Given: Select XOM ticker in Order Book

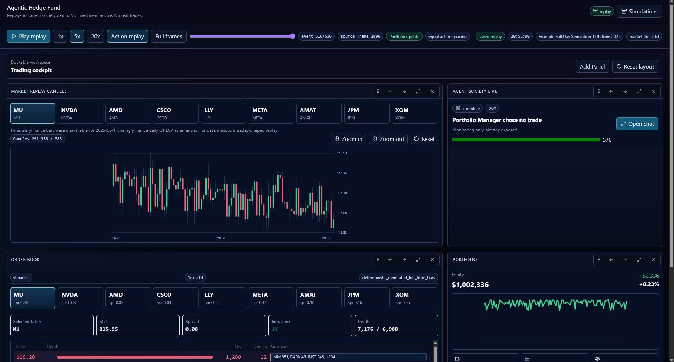Looking at the screenshot, I should pyautogui.click(x=415, y=298).
